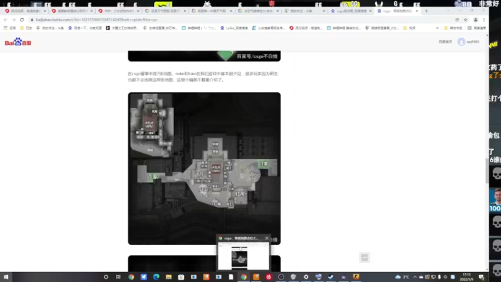
Task: Open the 英雄联盟赛事 bookmark
Action: [x=382, y=28]
